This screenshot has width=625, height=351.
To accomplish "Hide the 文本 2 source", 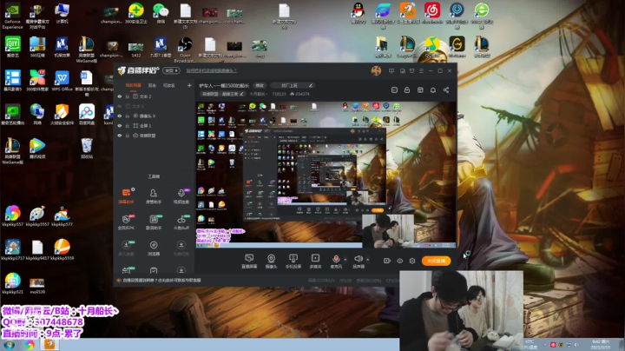I will coord(120,96).
